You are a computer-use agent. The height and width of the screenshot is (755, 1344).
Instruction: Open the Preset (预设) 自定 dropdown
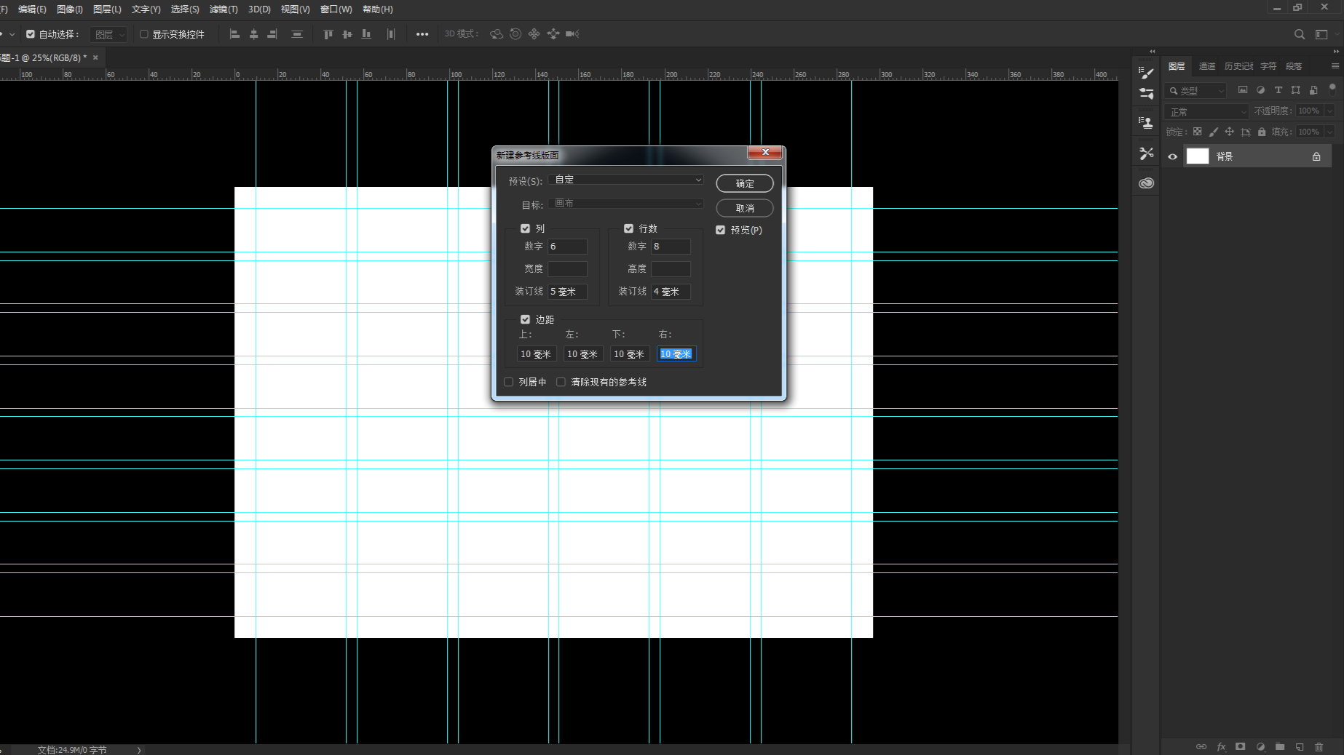(x=626, y=180)
